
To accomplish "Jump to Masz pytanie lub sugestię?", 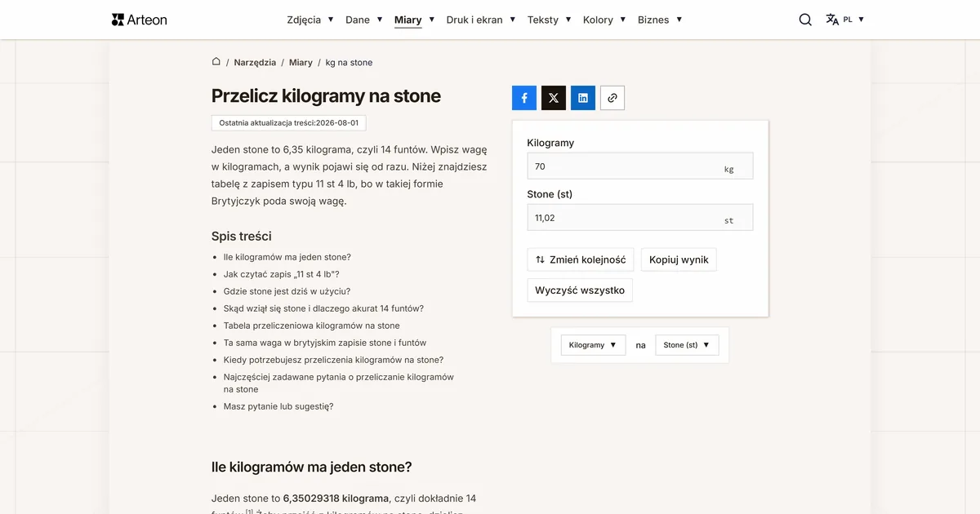I will [x=278, y=406].
